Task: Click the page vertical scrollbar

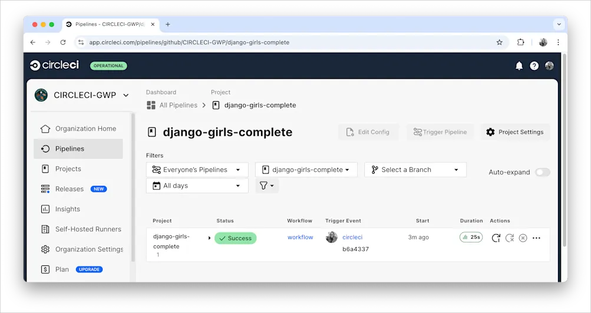Action: pos(564,151)
